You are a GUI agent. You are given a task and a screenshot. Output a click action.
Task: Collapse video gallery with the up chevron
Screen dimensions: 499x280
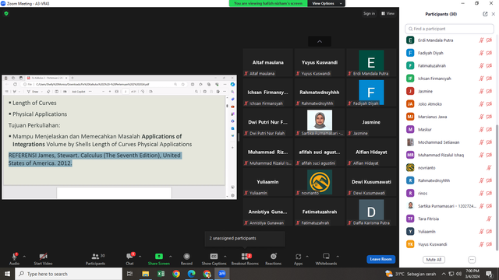point(320,41)
